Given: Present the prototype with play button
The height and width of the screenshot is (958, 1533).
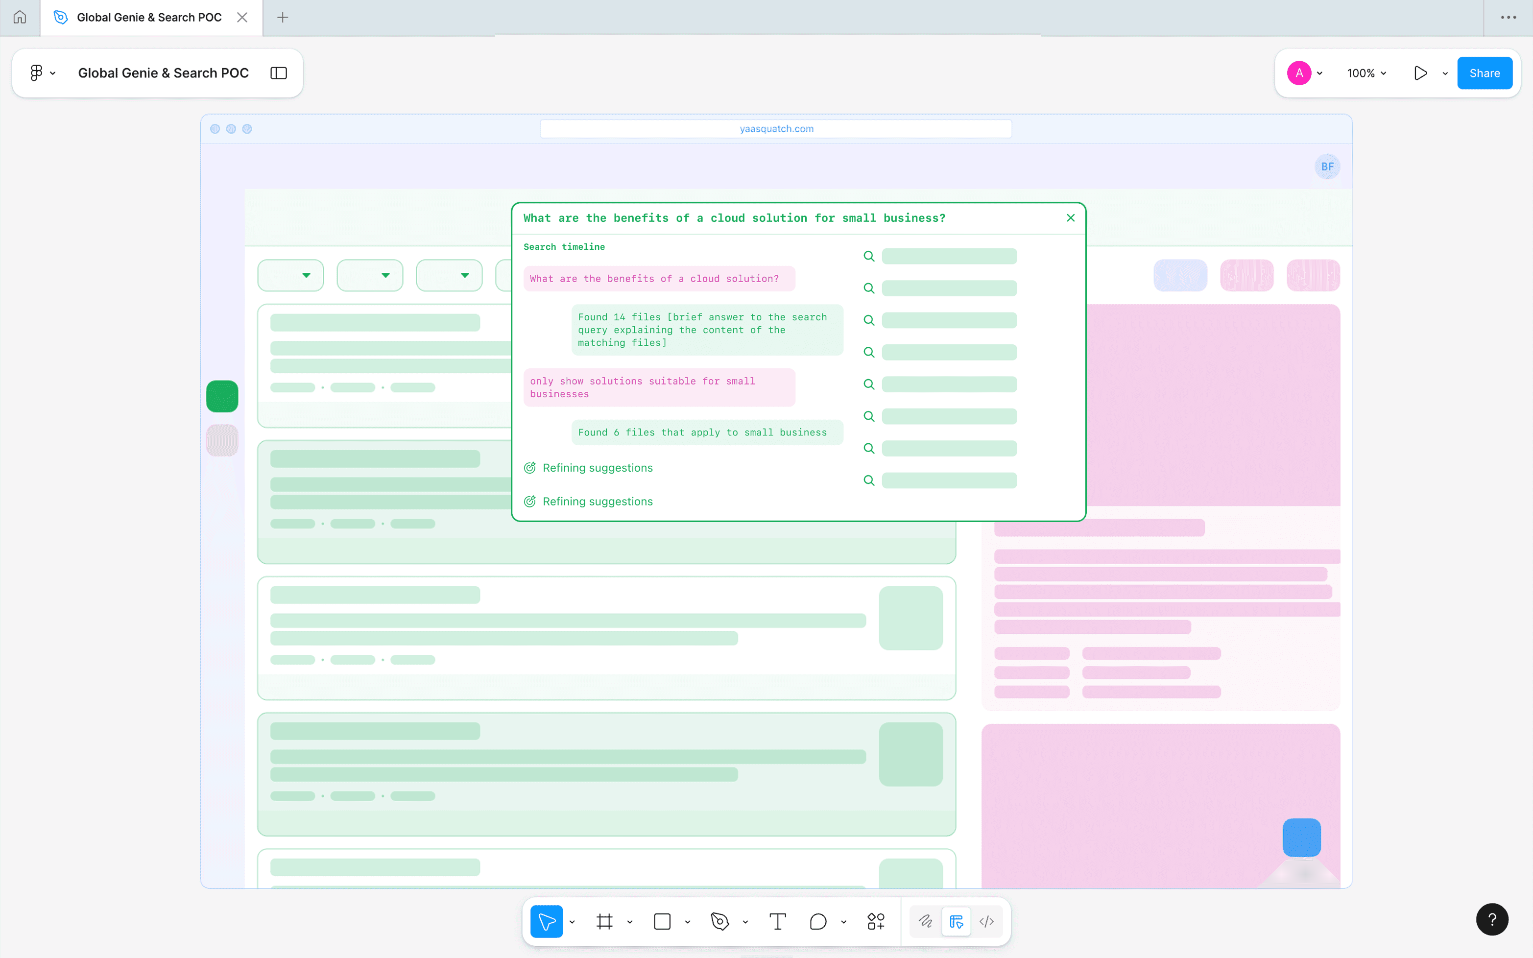Looking at the screenshot, I should 1420,73.
